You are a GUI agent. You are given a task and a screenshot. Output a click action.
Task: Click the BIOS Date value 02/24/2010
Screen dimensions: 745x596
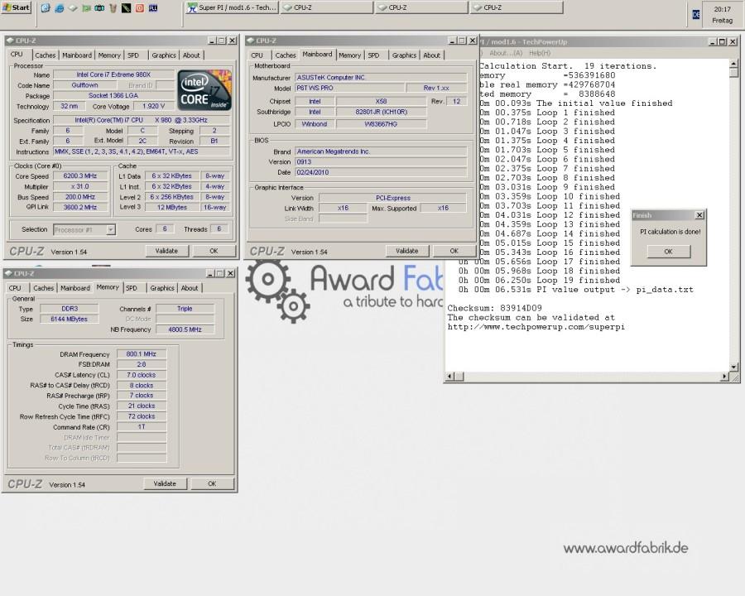pyautogui.click(x=381, y=172)
